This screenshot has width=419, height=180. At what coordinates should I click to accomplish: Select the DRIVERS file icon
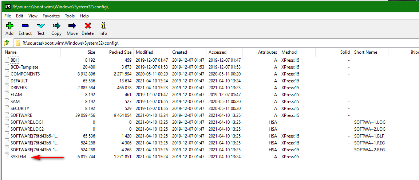point(7,88)
